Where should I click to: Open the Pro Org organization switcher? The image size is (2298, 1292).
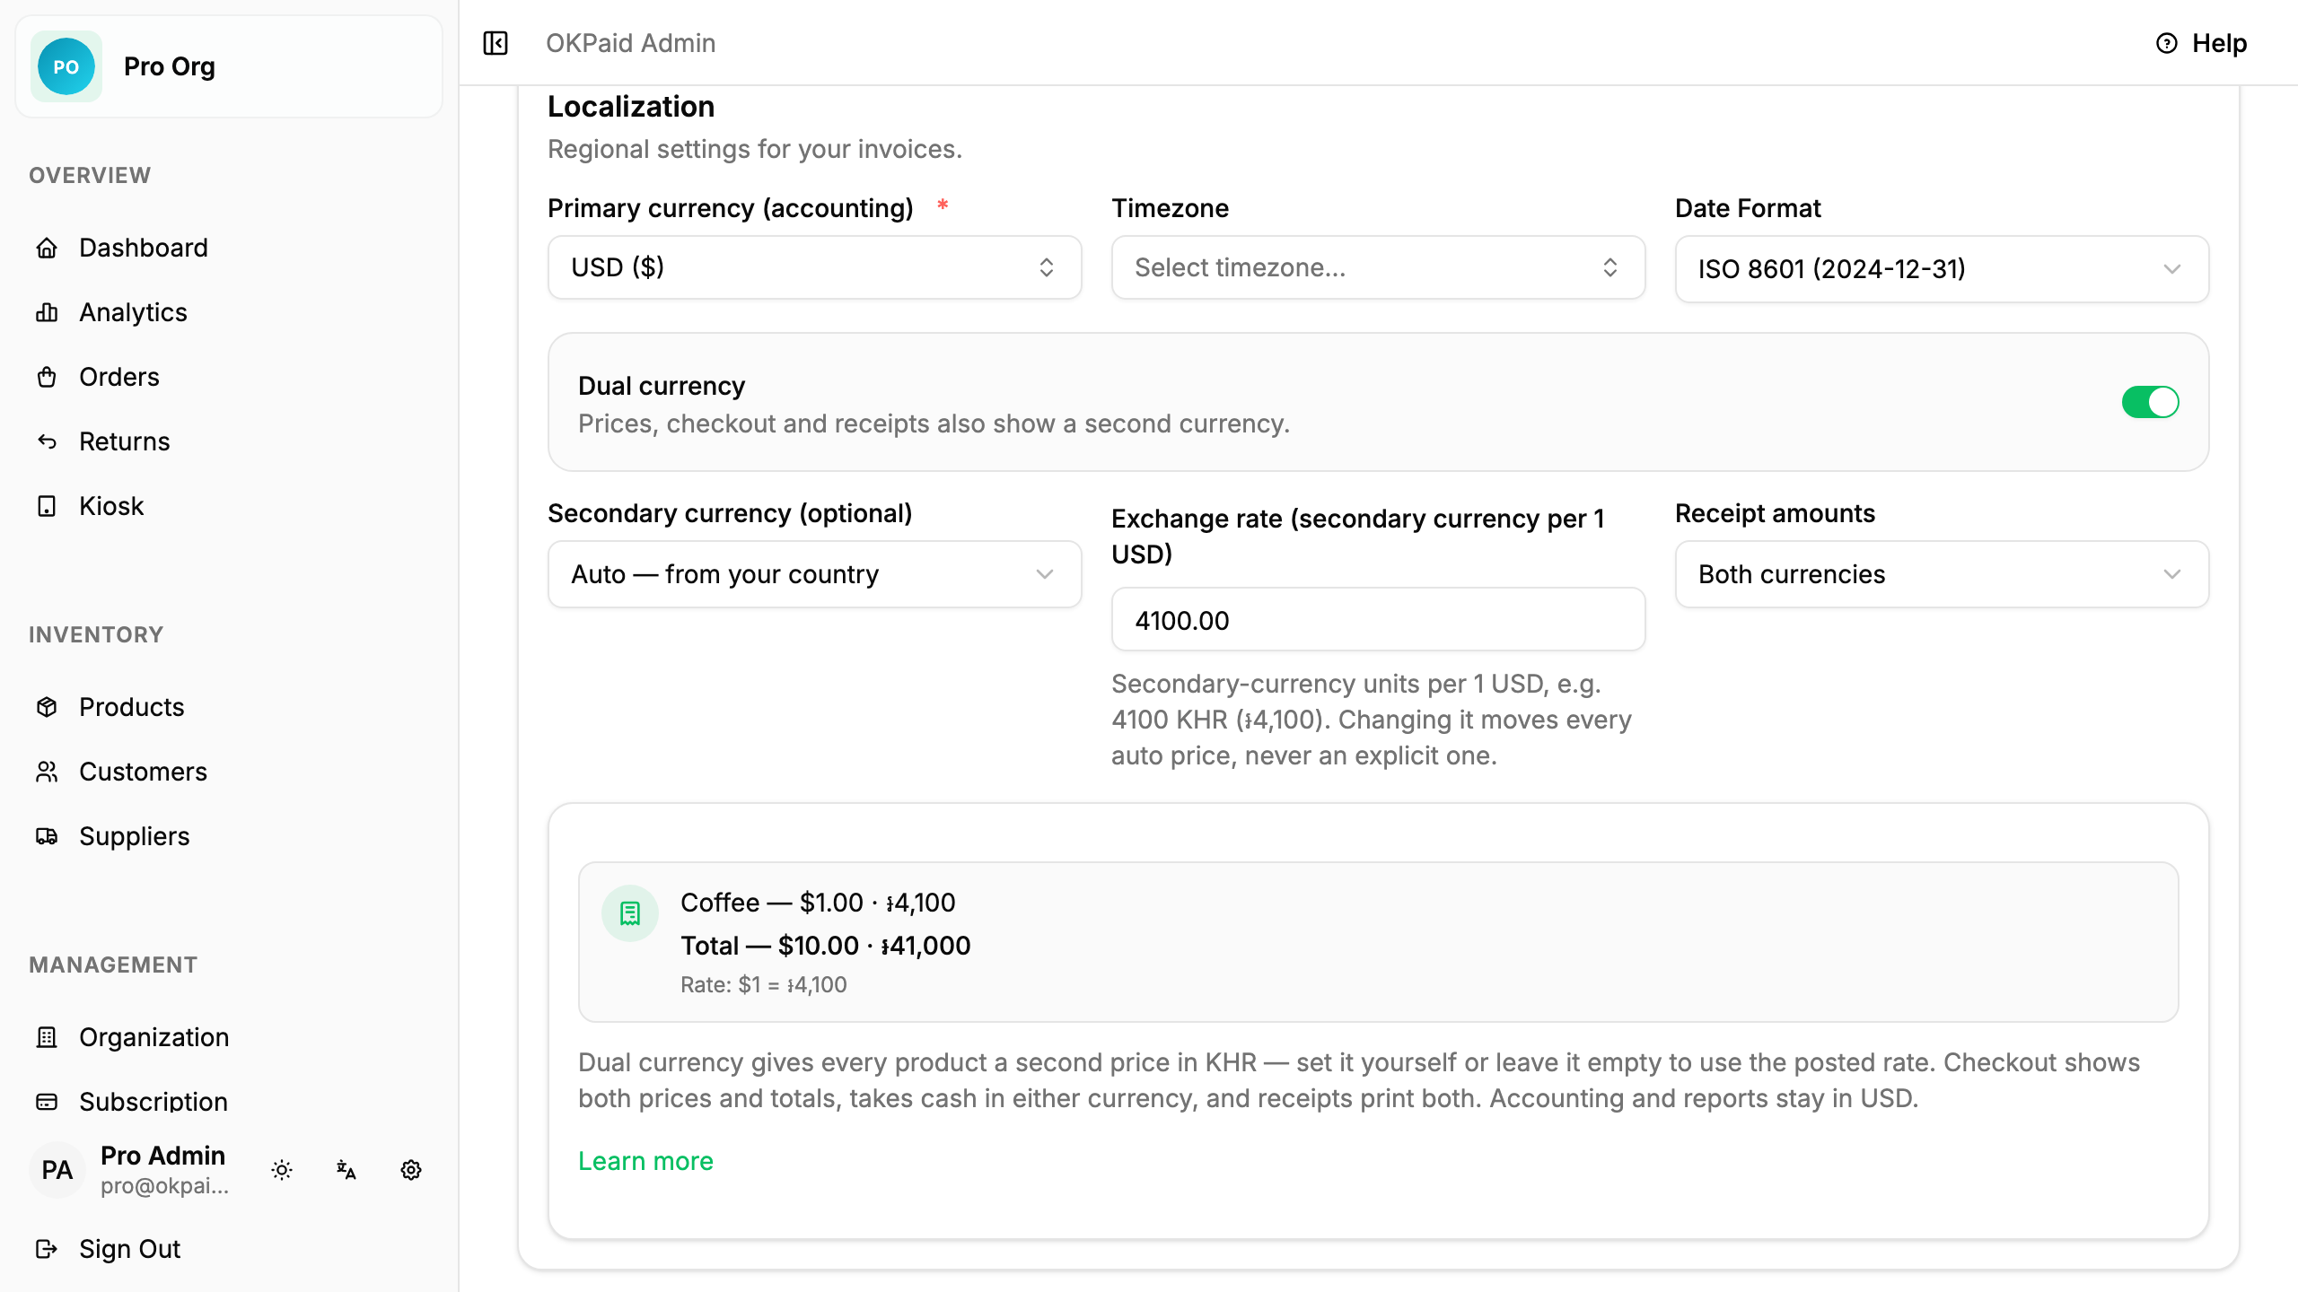click(x=228, y=66)
